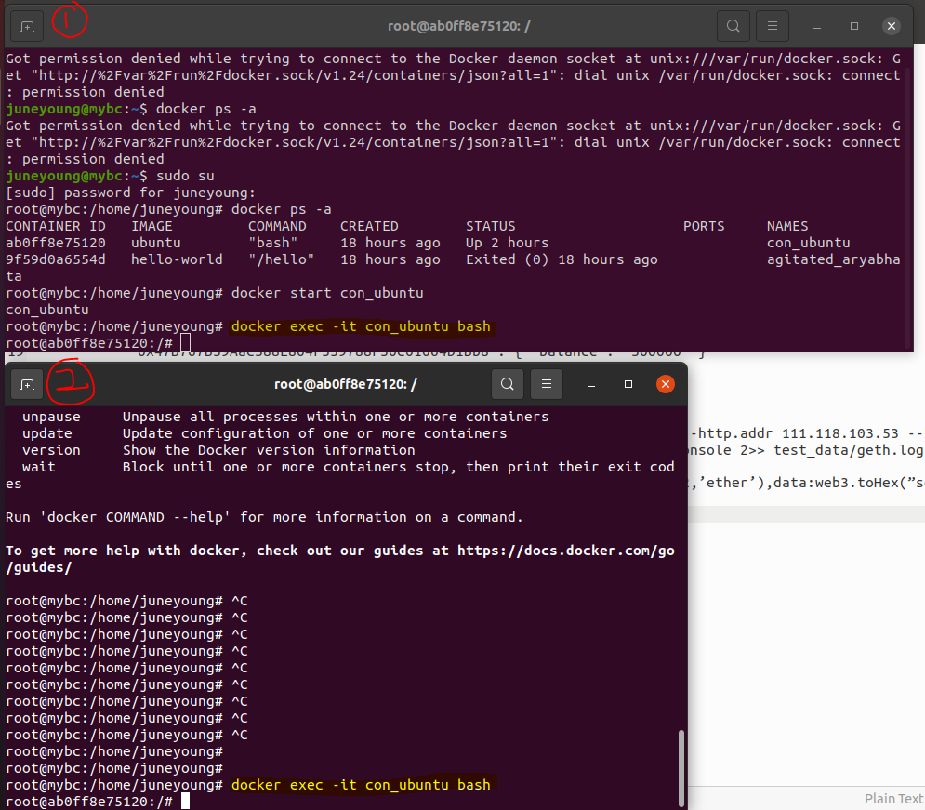Click the 'CONTAINER ID' column header

56,227
